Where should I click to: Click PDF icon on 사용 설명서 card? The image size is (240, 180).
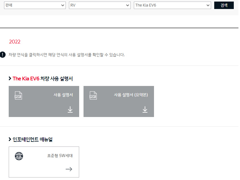pyautogui.click(x=18, y=96)
